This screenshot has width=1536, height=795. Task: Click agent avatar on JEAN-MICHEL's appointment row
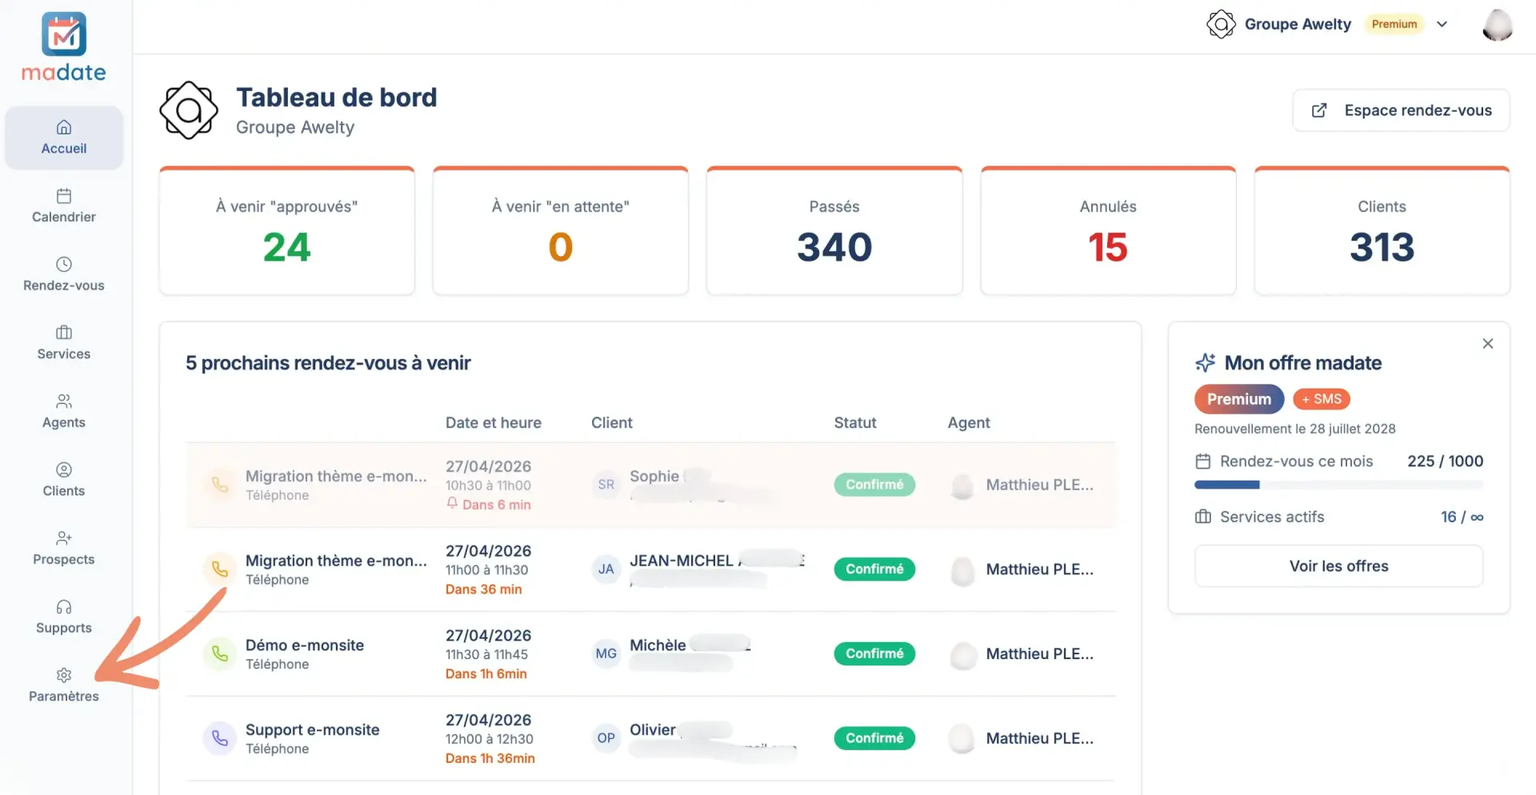coord(962,570)
